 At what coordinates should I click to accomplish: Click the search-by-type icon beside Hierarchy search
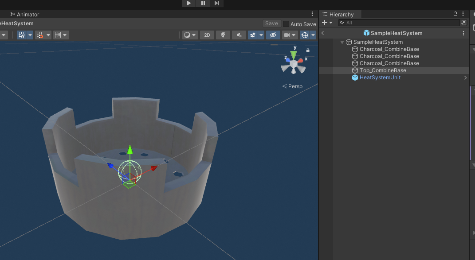463,23
